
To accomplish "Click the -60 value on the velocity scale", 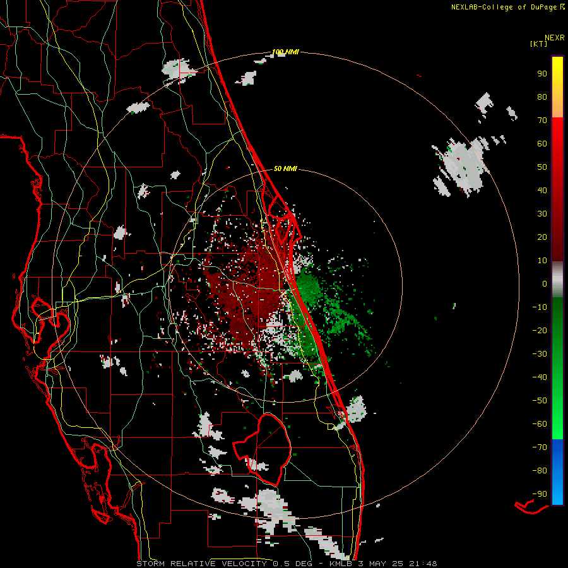I will [x=540, y=424].
